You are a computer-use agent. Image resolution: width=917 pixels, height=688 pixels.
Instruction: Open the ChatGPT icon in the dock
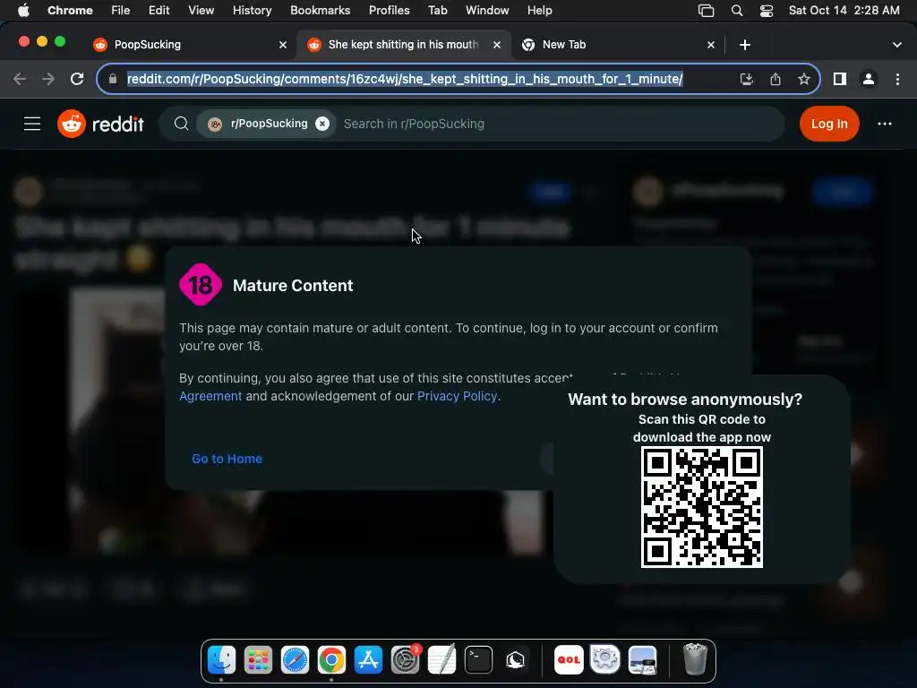(x=515, y=660)
